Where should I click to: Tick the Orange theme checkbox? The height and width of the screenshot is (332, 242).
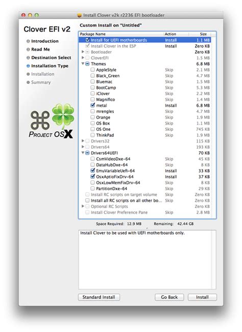coord(92,117)
